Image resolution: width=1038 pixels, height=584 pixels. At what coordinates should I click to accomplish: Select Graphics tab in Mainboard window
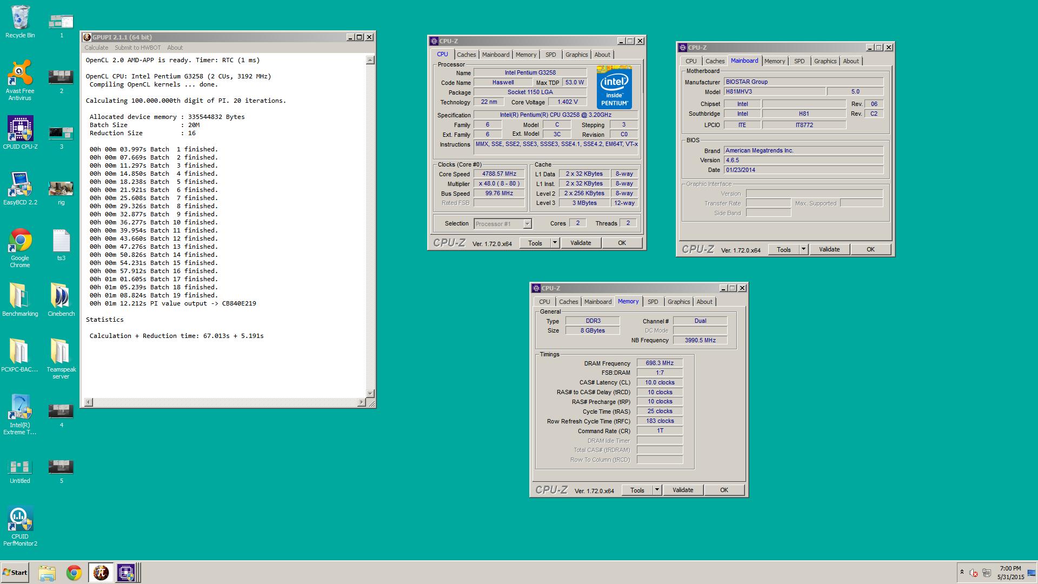click(x=825, y=61)
